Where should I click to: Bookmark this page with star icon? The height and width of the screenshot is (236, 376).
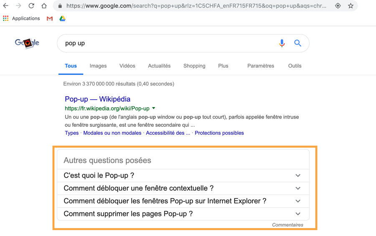coord(351,6)
